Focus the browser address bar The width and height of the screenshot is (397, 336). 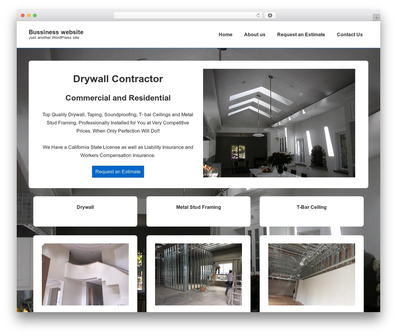coord(188,15)
